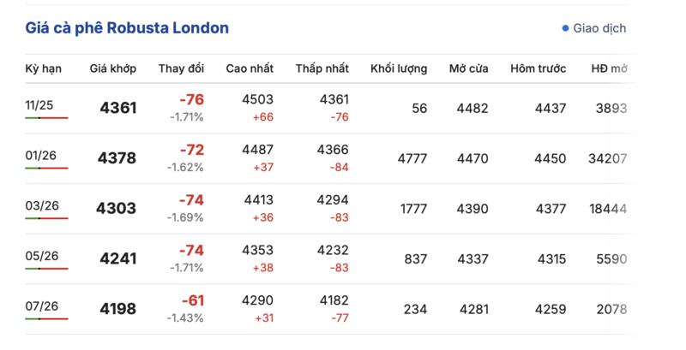Click the range bar under term 11/25

pos(46,117)
